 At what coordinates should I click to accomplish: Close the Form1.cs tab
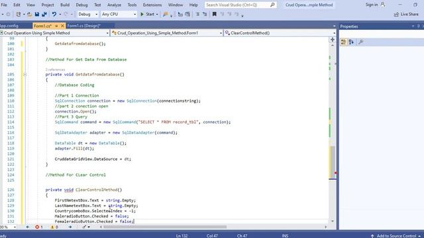62,26
